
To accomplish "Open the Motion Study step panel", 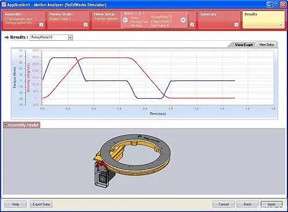I will coord(69,20).
